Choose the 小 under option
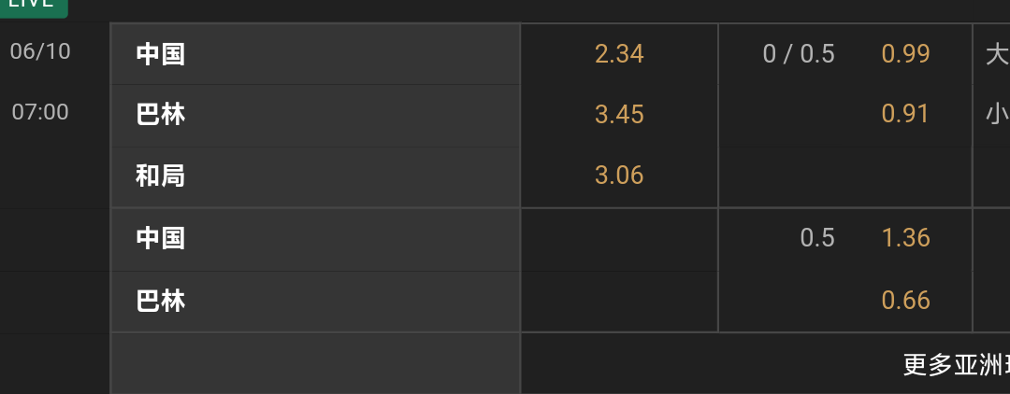1010x394 pixels. [x=996, y=115]
